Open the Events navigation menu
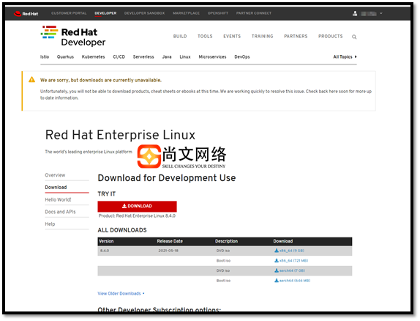The width and height of the screenshot is (420, 321). 232,36
